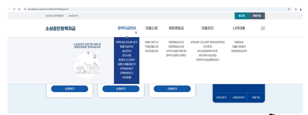Click the 소상공인정책자금 site logo
The width and height of the screenshot is (308, 115).
click(60, 28)
